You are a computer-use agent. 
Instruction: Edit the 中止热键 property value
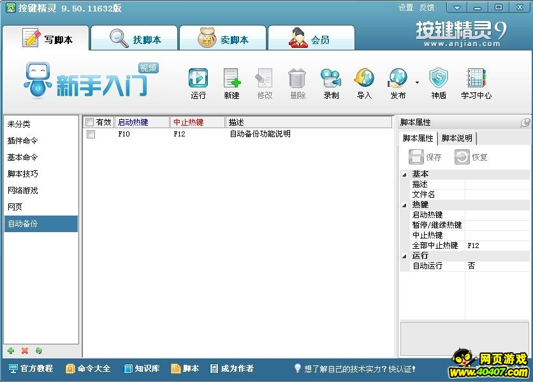click(497, 235)
